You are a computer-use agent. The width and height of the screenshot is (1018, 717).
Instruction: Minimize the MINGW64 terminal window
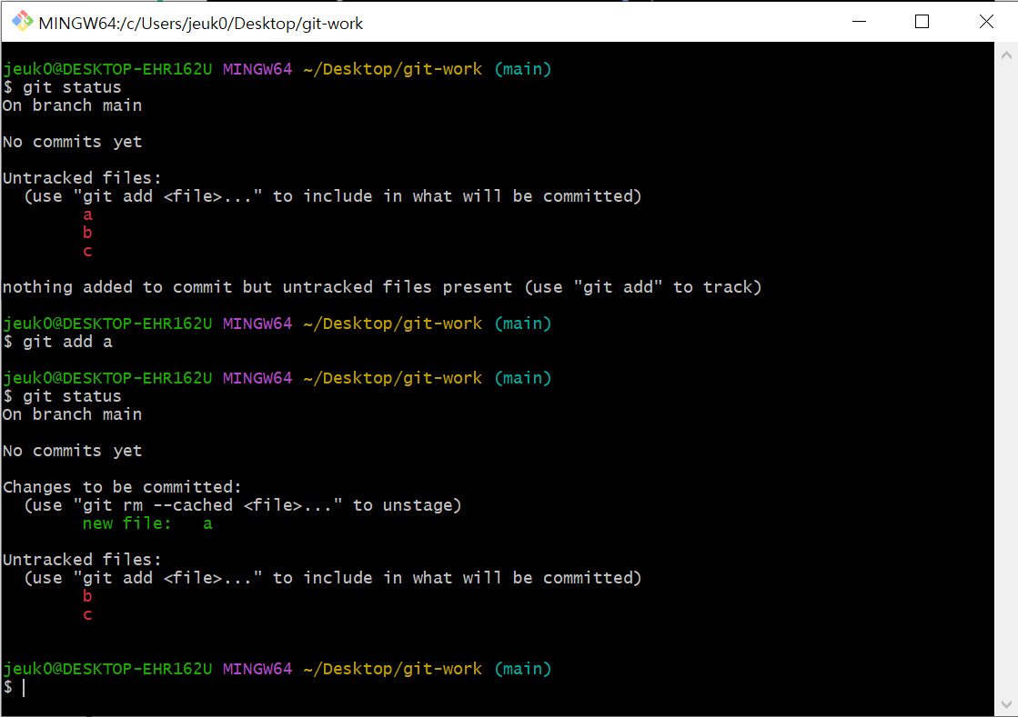(x=859, y=22)
